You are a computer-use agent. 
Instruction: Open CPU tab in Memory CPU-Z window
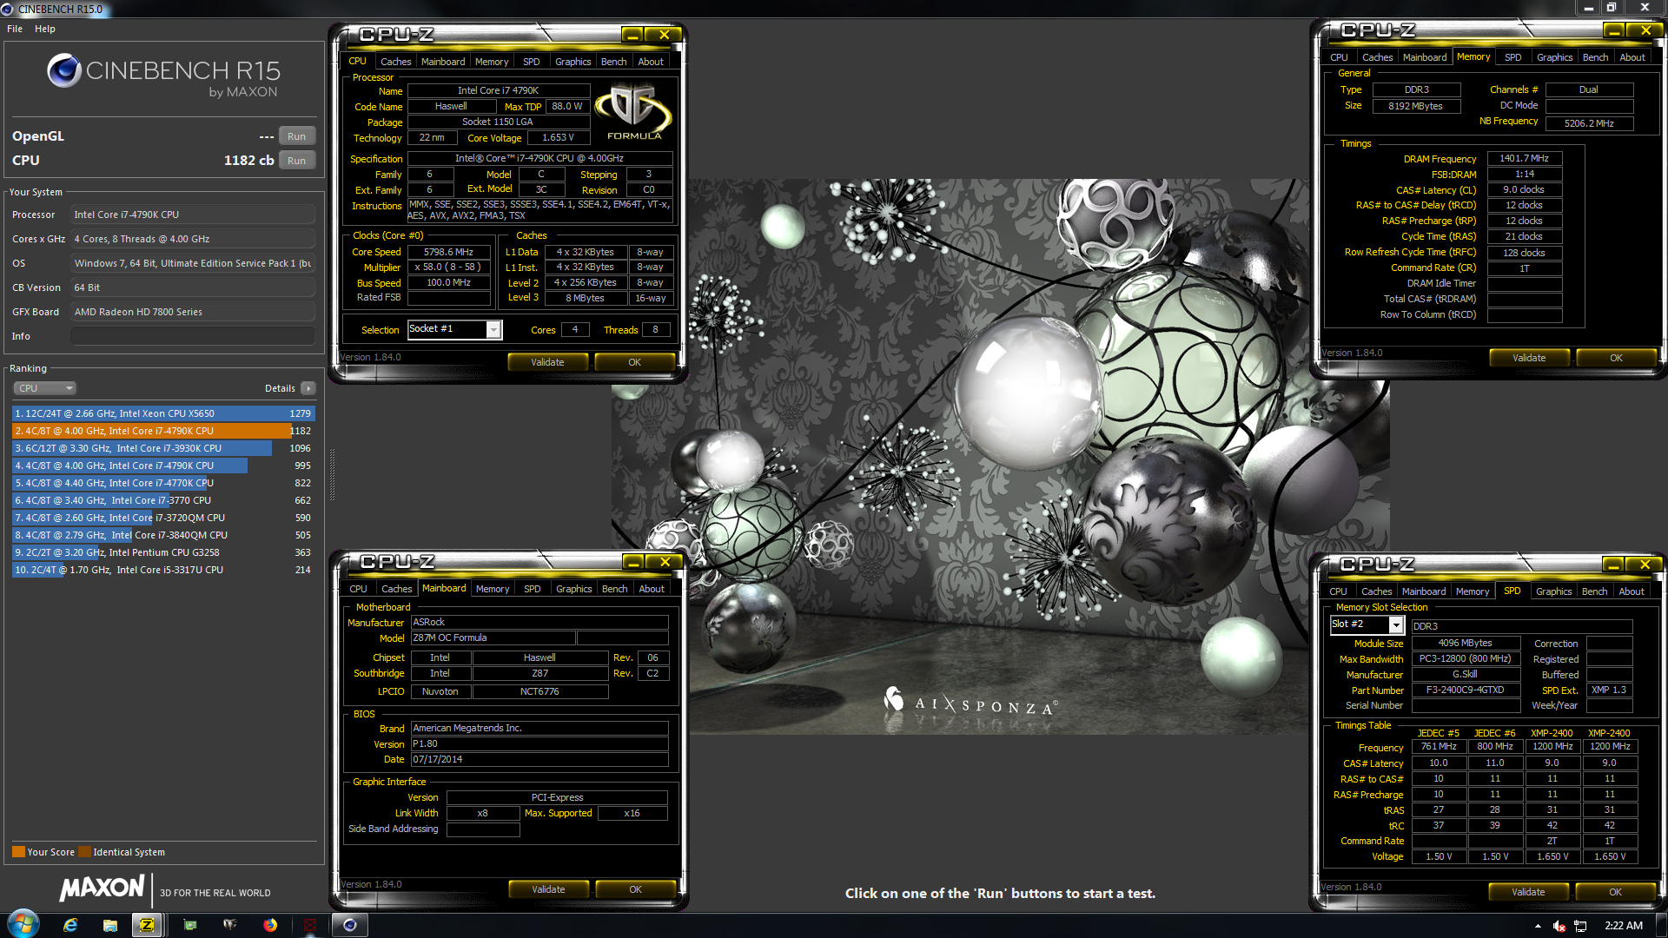[1339, 57]
